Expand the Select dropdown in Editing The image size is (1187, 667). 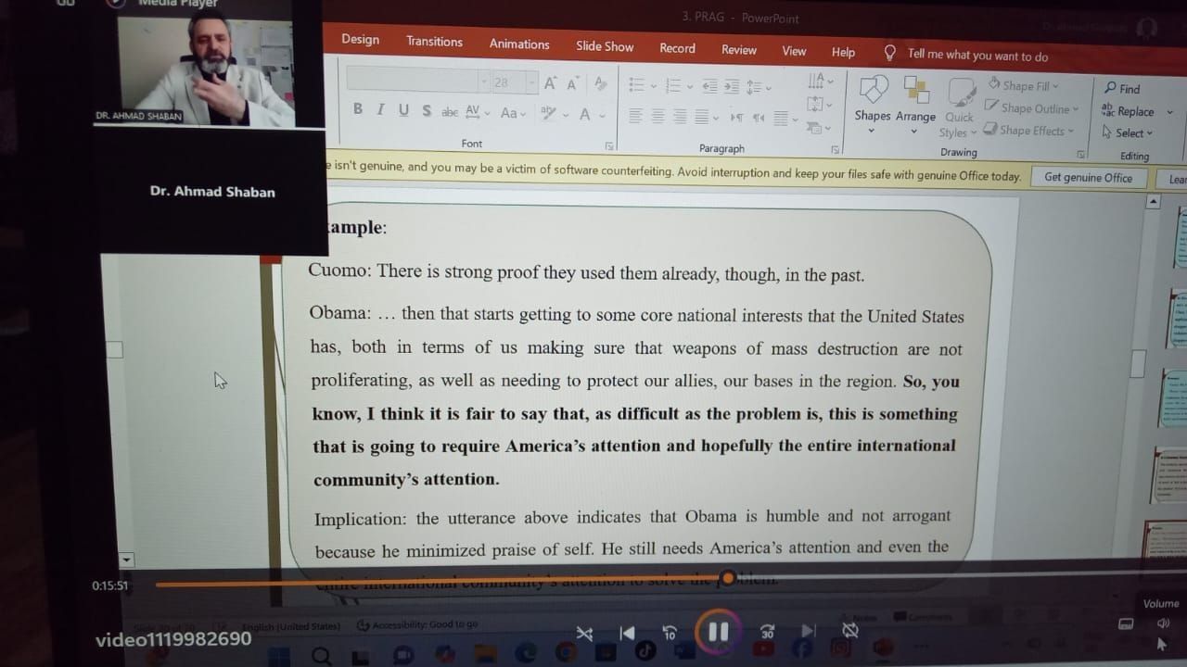tap(1128, 132)
